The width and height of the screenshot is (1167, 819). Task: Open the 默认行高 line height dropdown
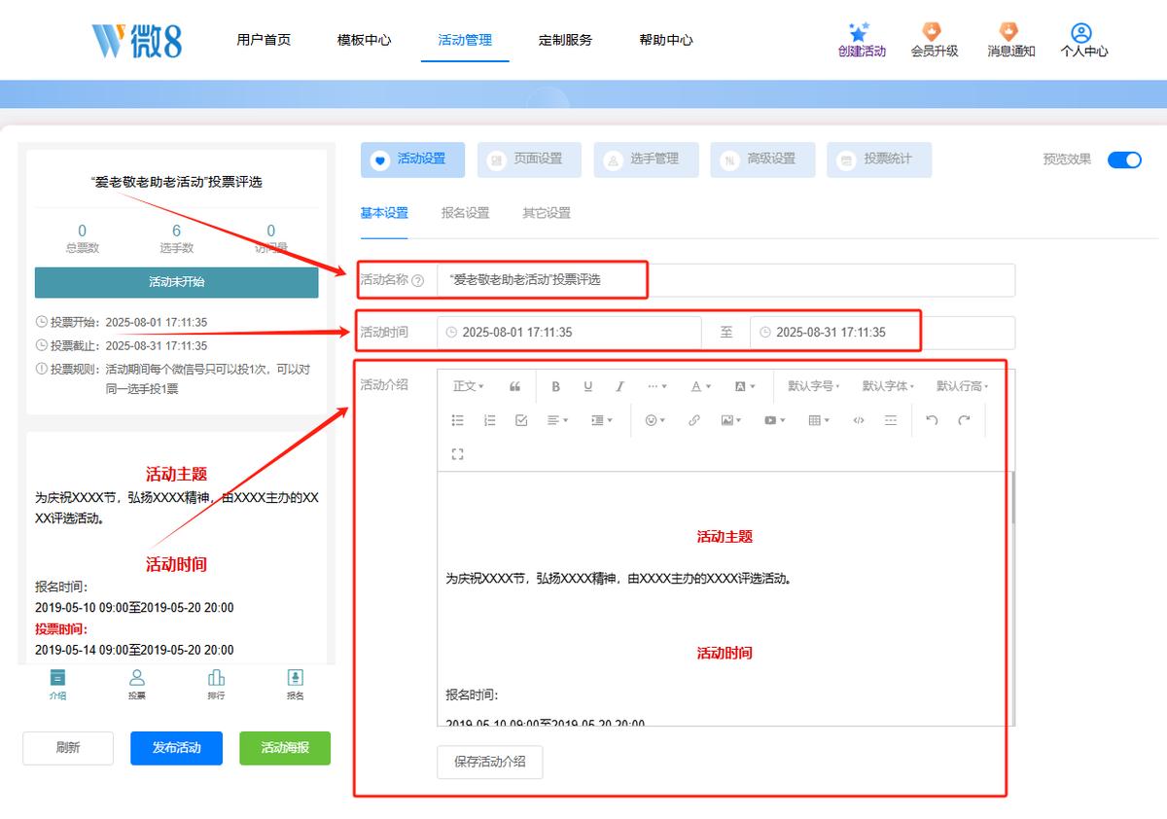(963, 386)
